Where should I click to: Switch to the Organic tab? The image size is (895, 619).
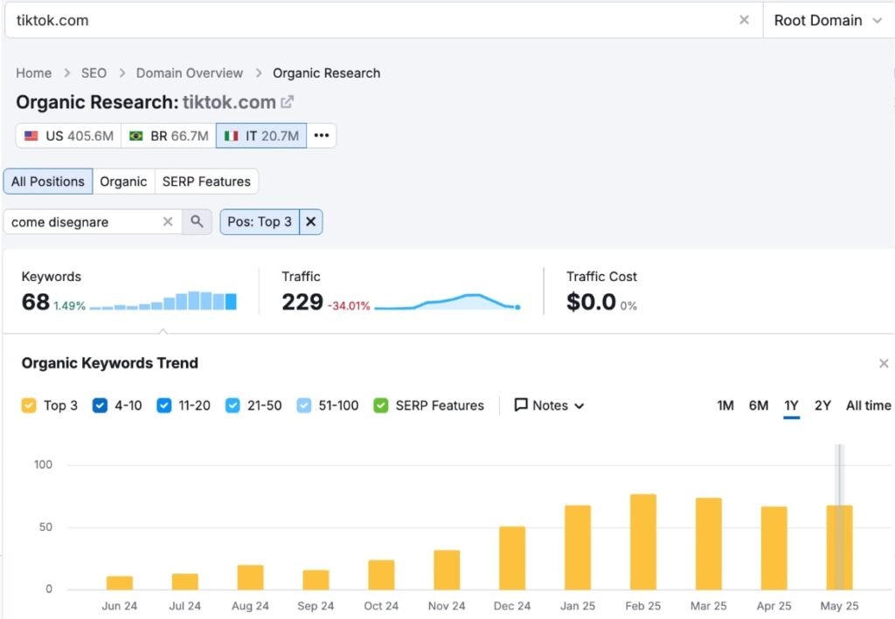pos(123,182)
